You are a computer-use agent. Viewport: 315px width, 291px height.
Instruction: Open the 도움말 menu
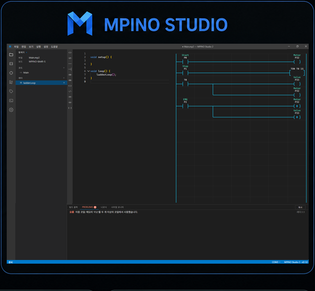tap(54, 47)
